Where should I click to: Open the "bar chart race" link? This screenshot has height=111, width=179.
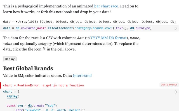(x=106, y=6)
